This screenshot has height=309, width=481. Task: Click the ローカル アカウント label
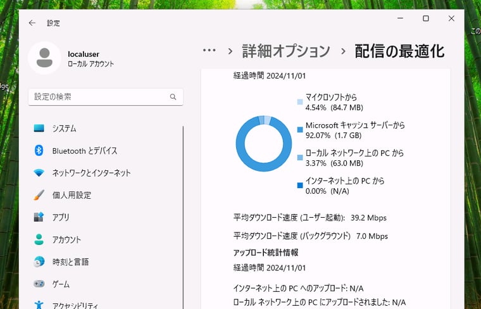tap(91, 64)
